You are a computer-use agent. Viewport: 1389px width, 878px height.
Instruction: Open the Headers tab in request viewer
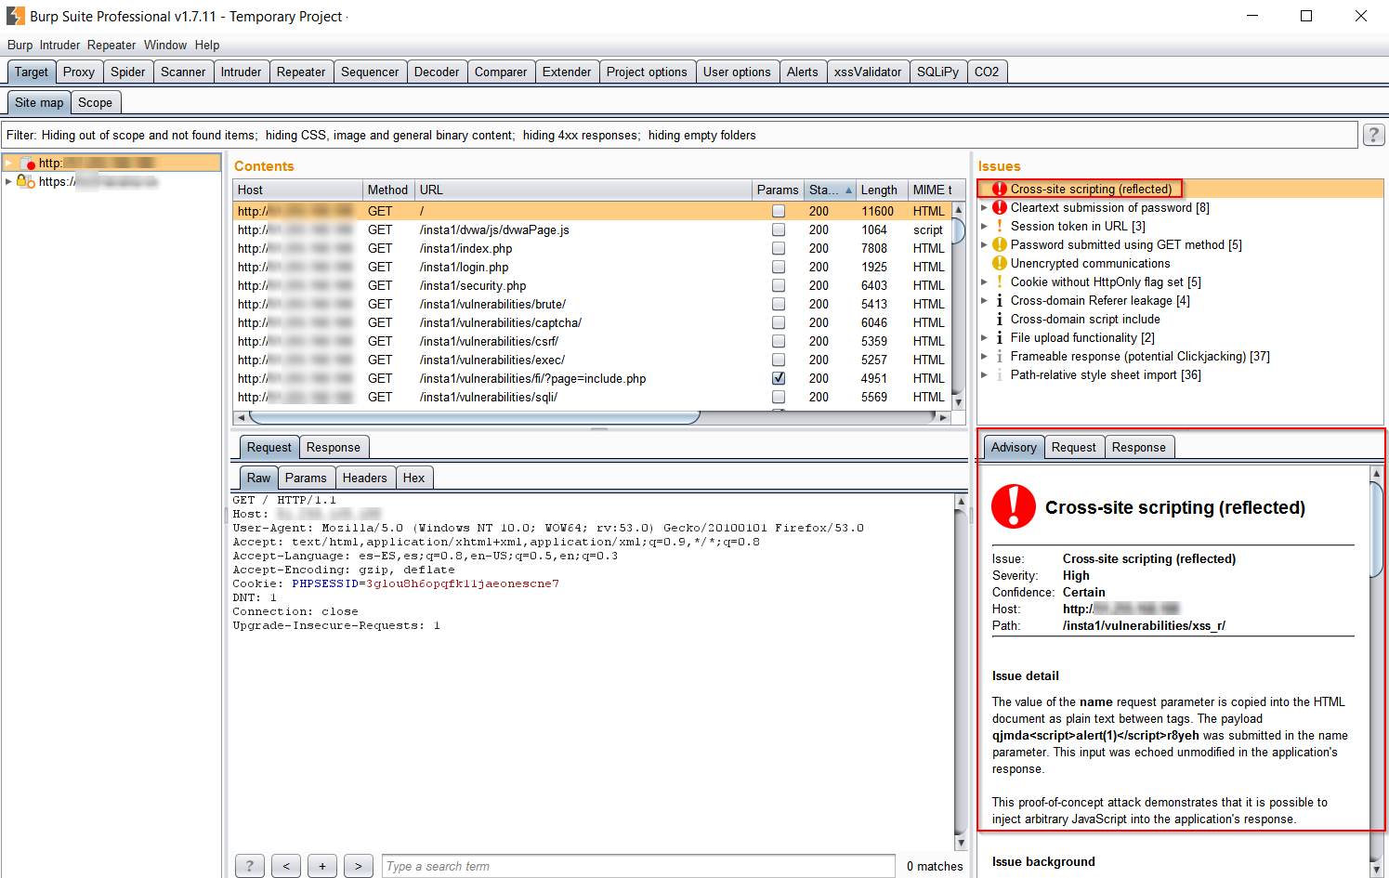(x=364, y=478)
